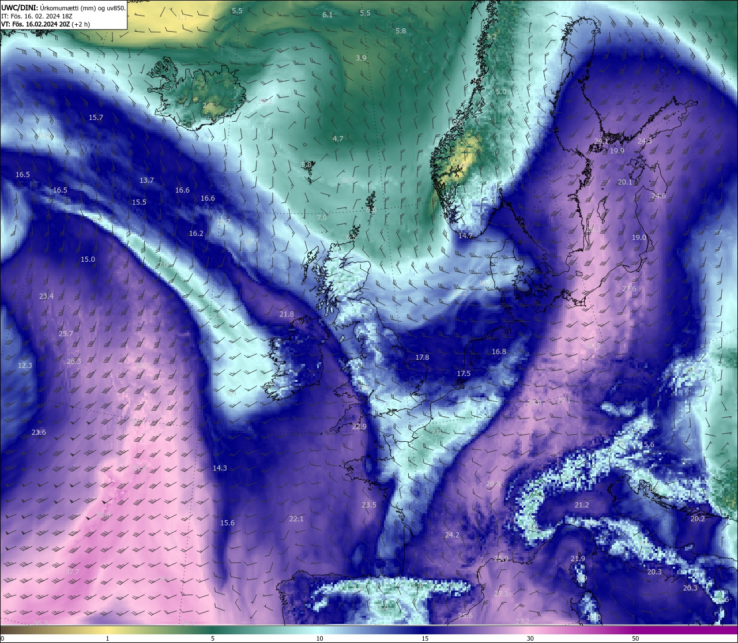
Task: Select the "5" tick label on the colour scale
Action: tap(213, 638)
